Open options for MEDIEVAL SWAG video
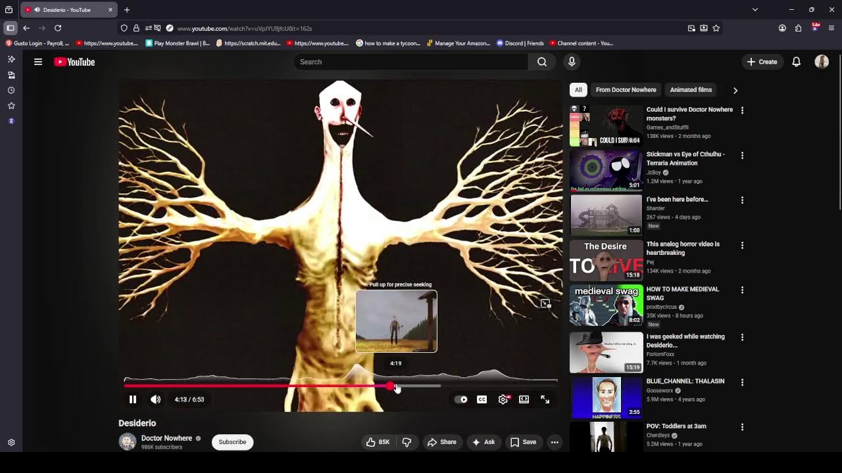The width and height of the screenshot is (842, 473). click(x=742, y=290)
